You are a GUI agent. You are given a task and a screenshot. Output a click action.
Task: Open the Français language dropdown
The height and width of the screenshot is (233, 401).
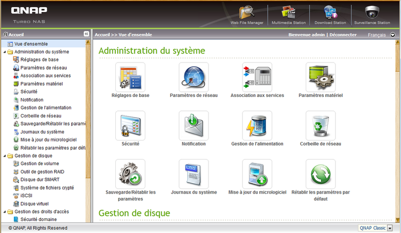(x=393, y=34)
